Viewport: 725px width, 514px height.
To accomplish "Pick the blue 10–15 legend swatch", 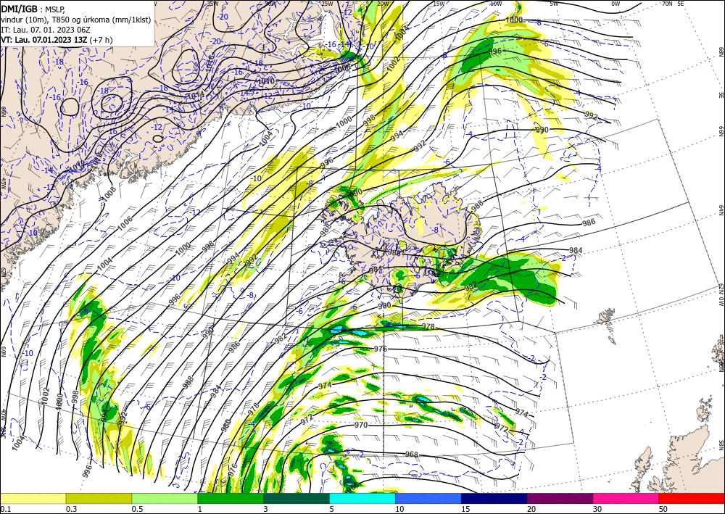I will pos(428,498).
